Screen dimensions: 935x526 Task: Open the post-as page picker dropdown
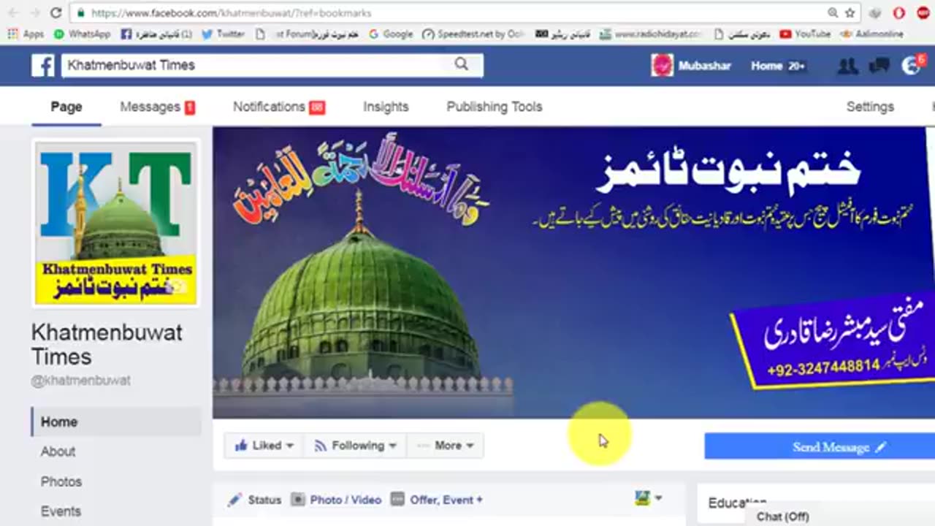(x=648, y=498)
